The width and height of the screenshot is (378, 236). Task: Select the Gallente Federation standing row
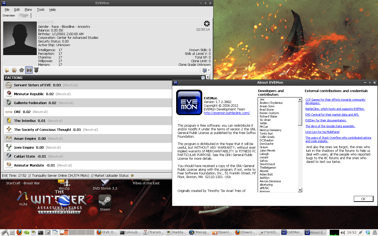click(88, 103)
